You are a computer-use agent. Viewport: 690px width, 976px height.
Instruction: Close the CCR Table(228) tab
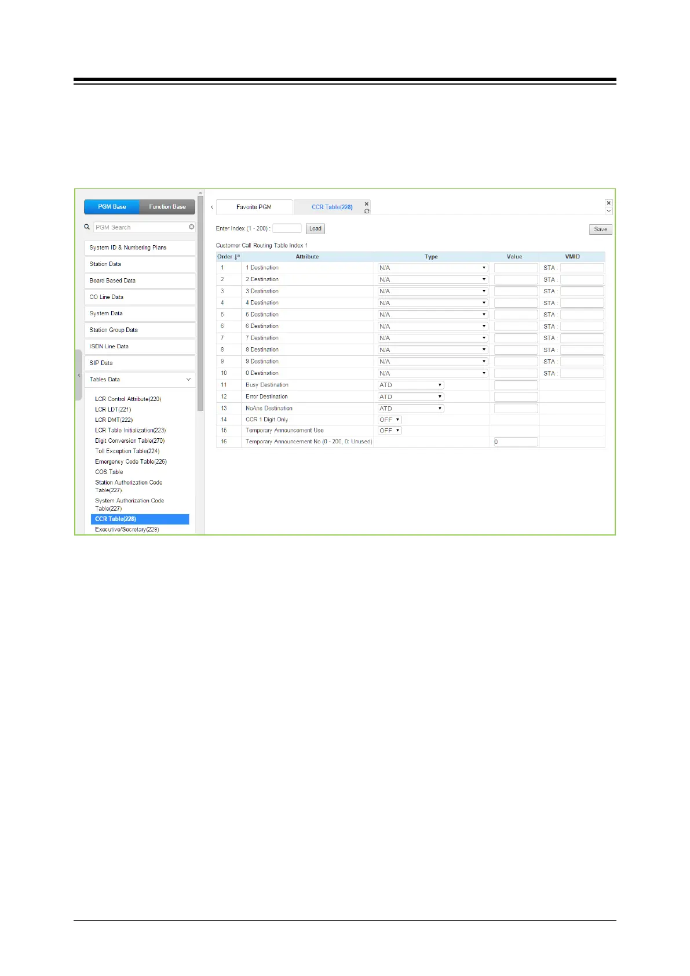click(x=367, y=204)
